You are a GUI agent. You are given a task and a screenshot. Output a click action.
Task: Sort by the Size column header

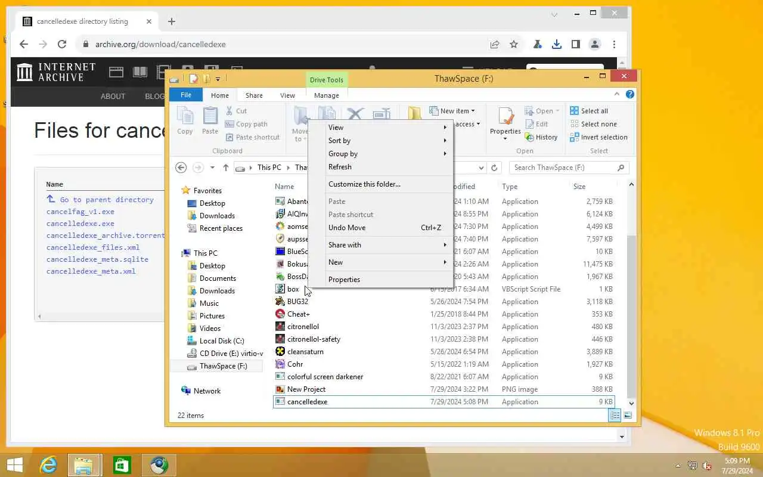click(579, 187)
